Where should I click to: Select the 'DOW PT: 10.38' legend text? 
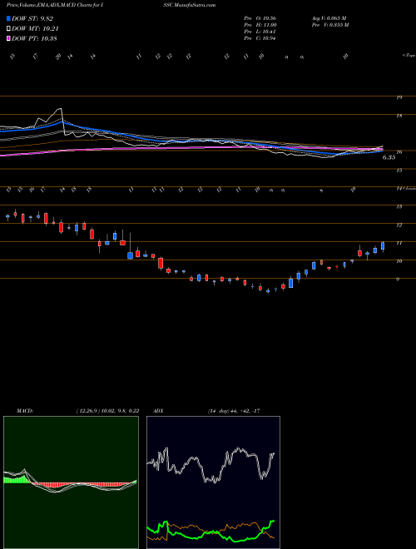(x=34, y=38)
